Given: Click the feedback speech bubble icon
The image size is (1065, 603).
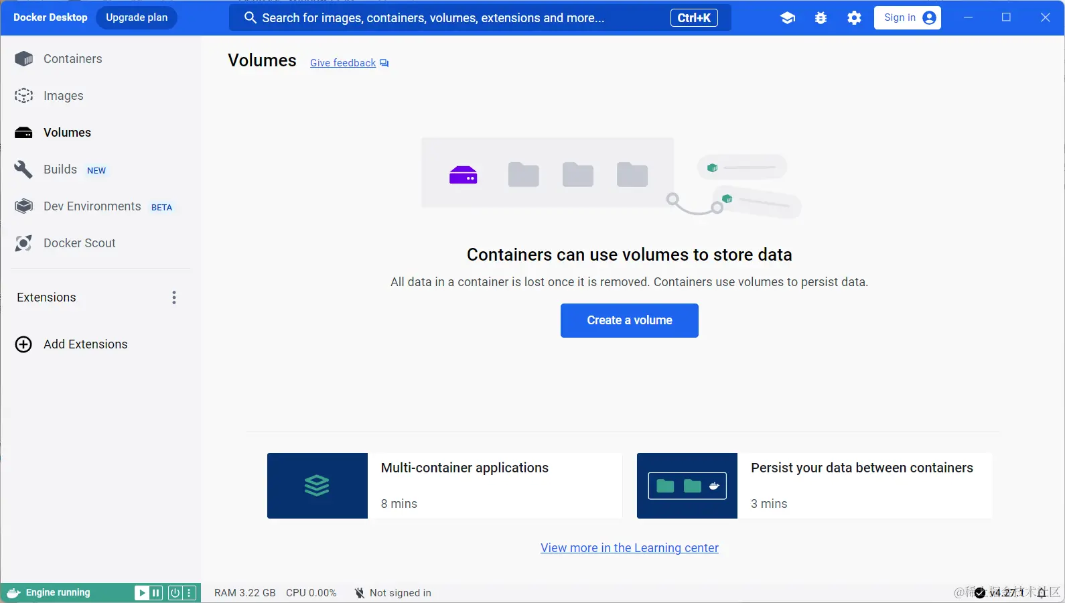Looking at the screenshot, I should (x=384, y=63).
